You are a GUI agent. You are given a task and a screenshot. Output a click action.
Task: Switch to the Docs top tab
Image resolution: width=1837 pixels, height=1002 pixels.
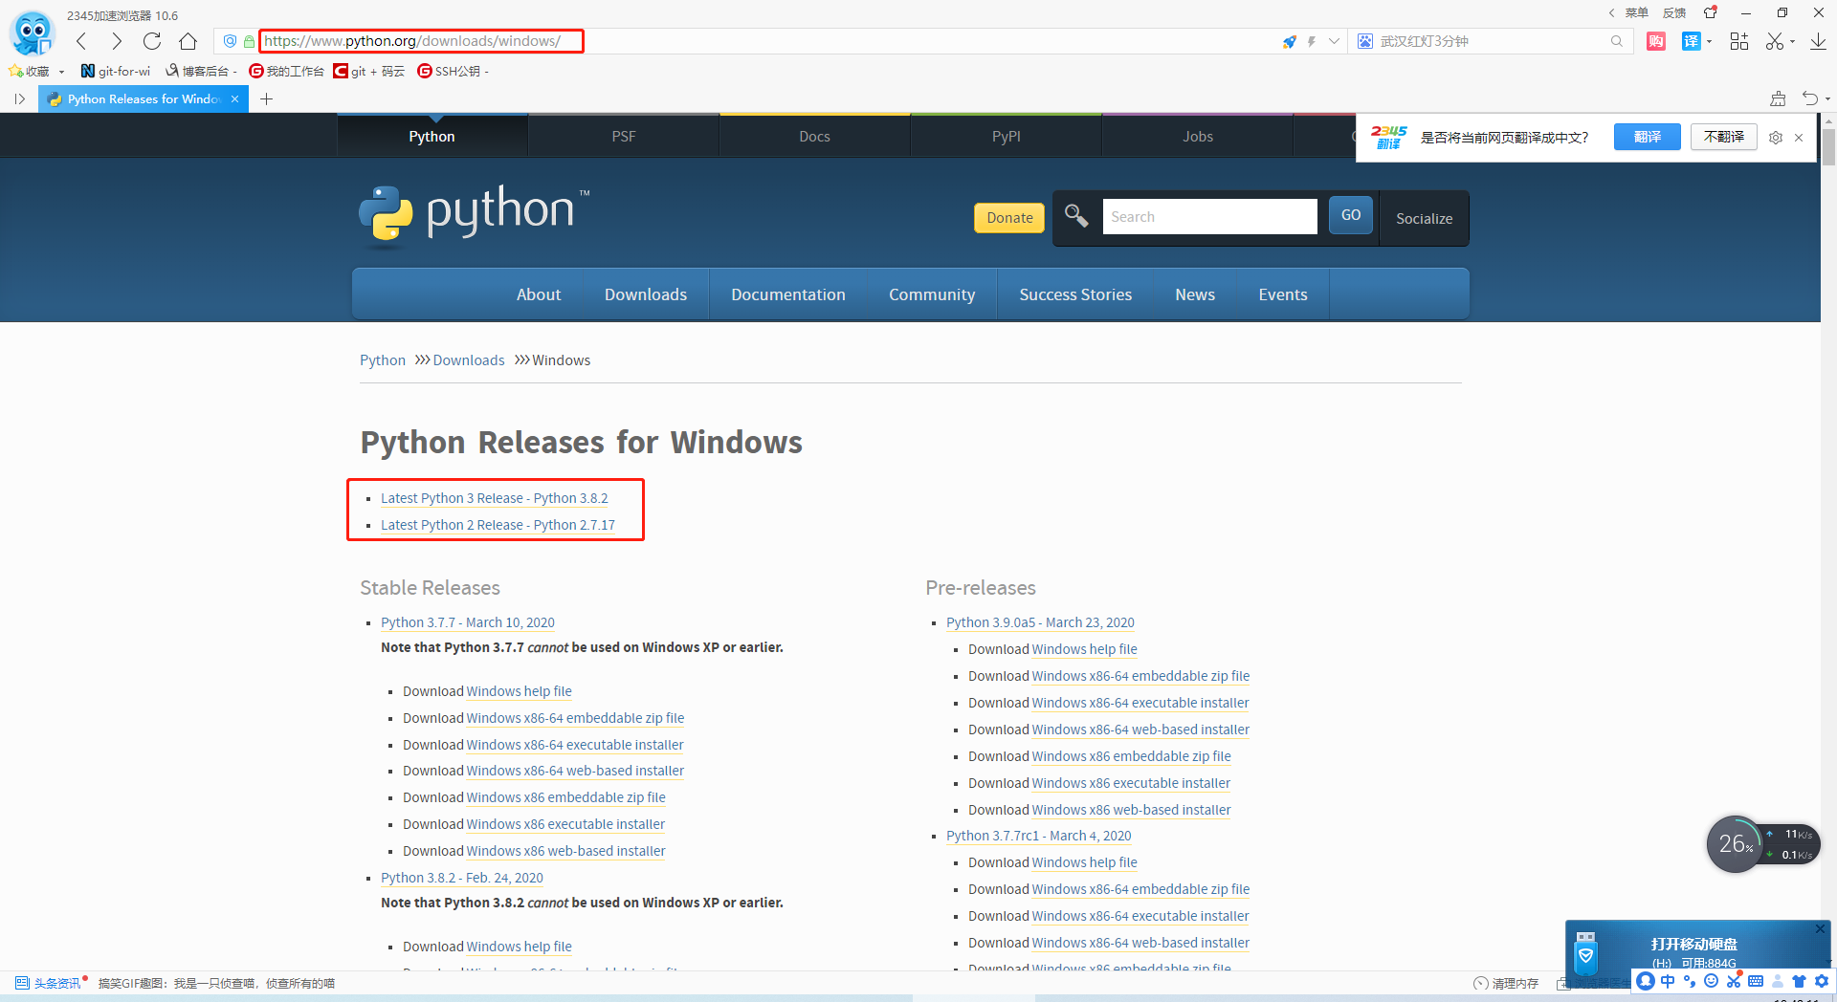tap(815, 136)
